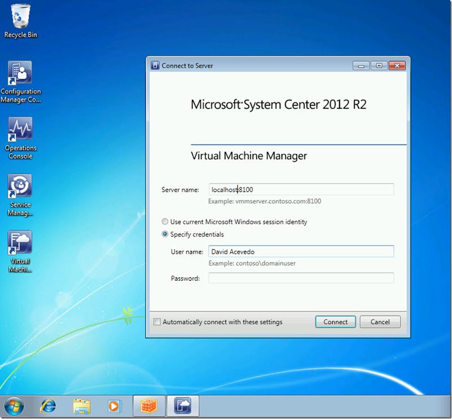
Task: Switch to orange cube taskbar application
Action: click(x=149, y=406)
